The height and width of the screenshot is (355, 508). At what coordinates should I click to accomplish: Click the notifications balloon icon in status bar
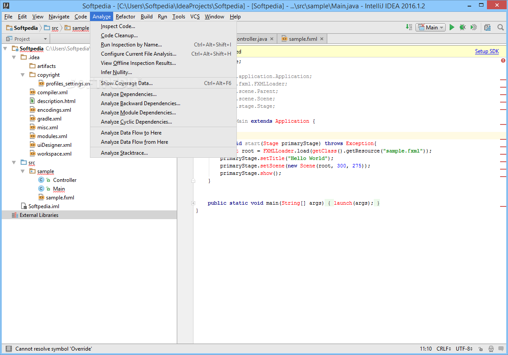(501, 349)
